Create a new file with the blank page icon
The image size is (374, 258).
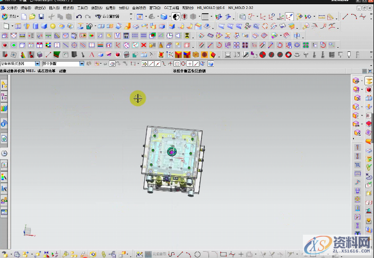tap(24, 17)
